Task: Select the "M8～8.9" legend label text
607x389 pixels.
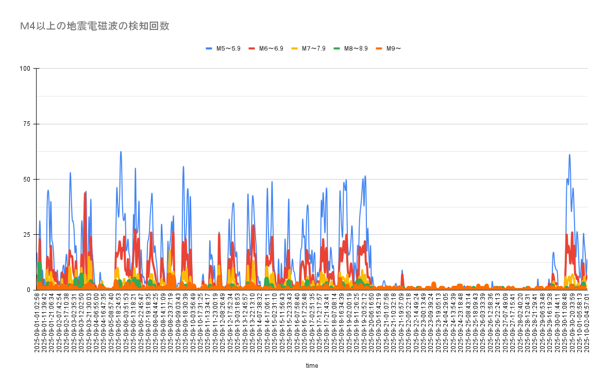Action: tap(357, 48)
